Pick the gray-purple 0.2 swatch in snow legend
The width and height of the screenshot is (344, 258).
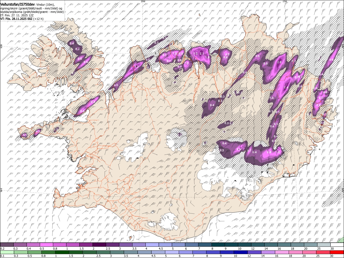pos(7,245)
